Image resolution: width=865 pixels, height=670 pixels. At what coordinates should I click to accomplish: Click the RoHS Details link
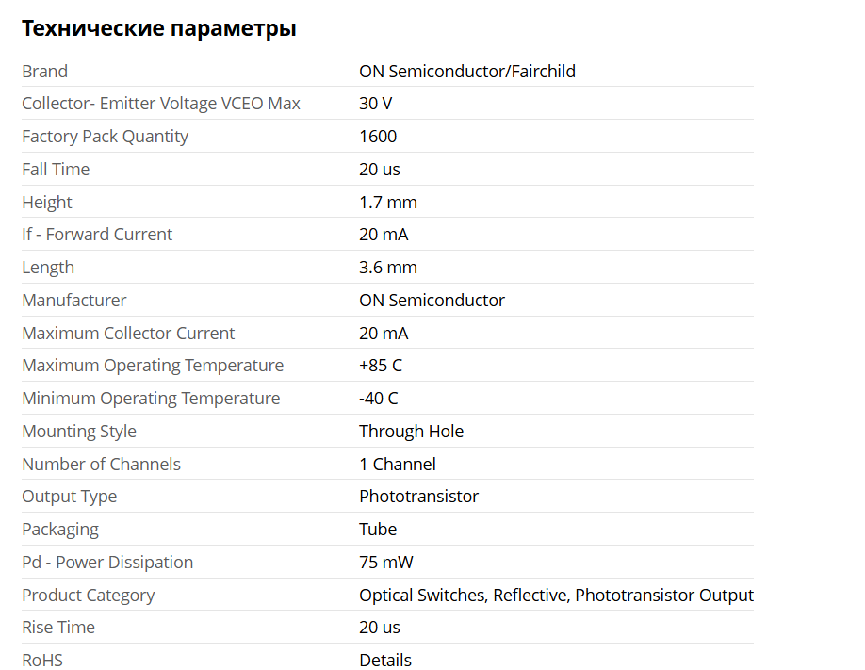point(384,661)
